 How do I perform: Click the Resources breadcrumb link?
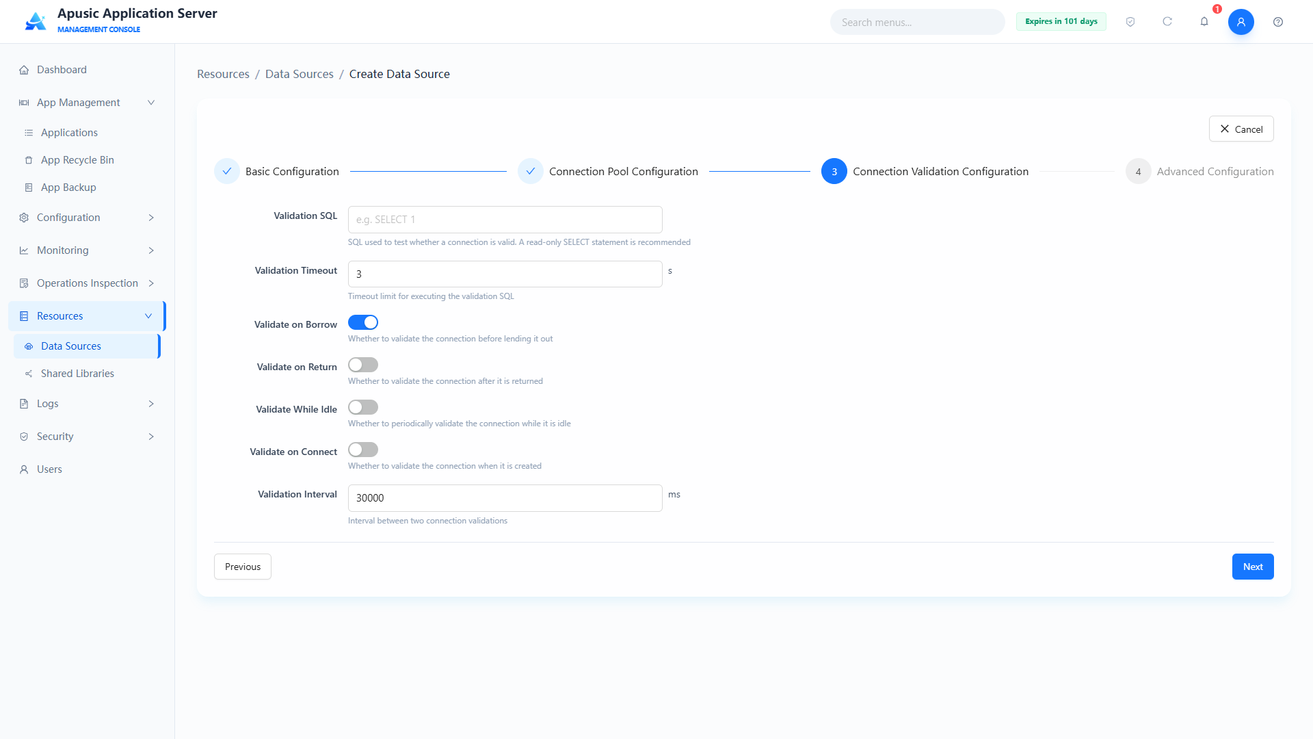[x=223, y=74]
